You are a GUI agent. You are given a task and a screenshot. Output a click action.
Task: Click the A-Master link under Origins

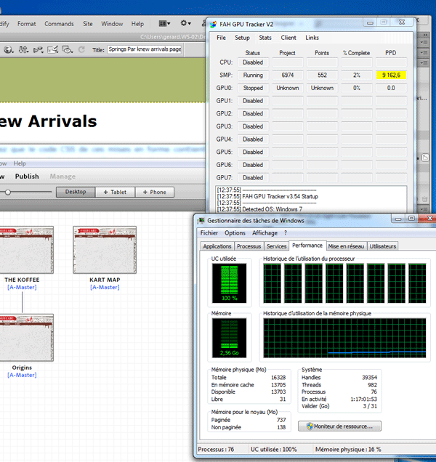tap(21, 375)
